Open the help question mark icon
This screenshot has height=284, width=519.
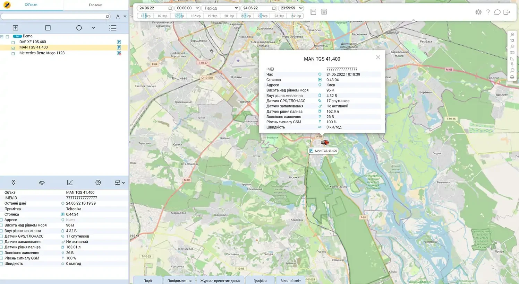pyautogui.click(x=488, y=12)
